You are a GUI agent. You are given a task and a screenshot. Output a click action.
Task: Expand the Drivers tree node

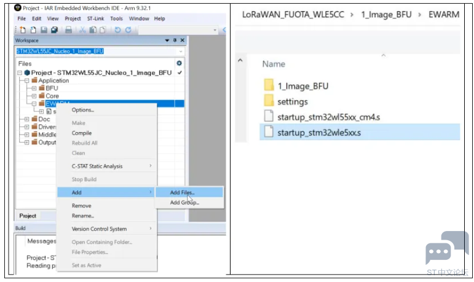click(x=27, y=127)
